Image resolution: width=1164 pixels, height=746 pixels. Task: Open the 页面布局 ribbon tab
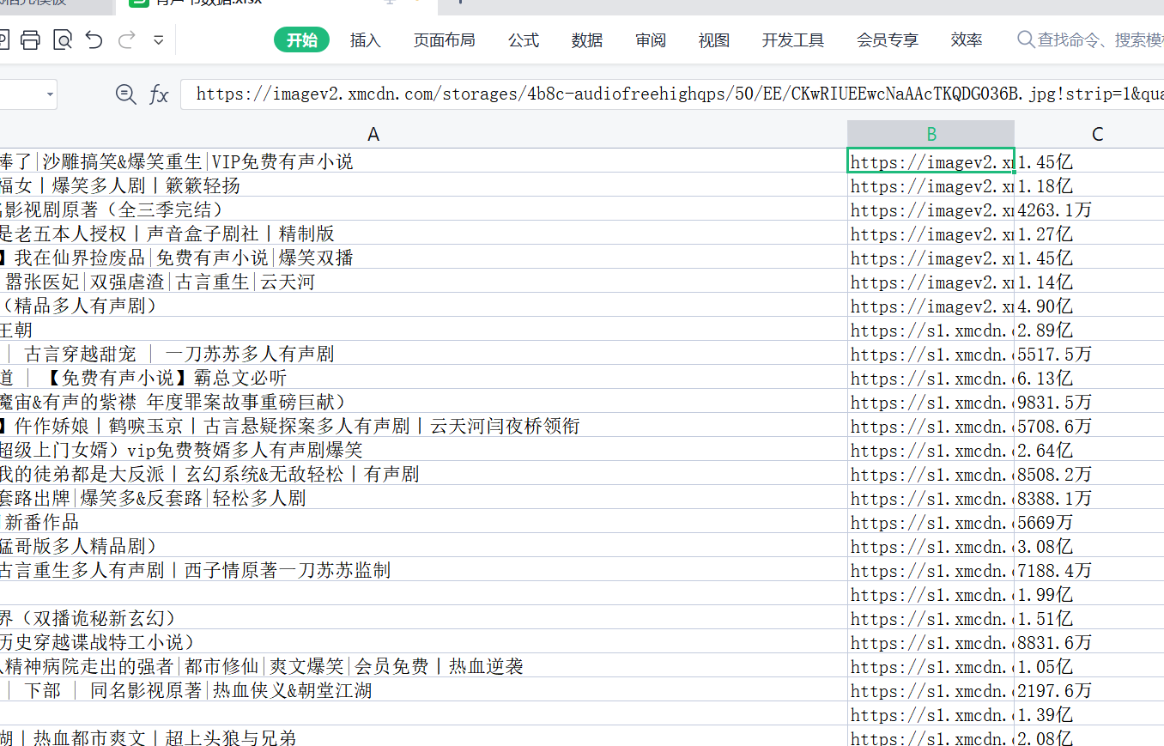pos(444,40)
